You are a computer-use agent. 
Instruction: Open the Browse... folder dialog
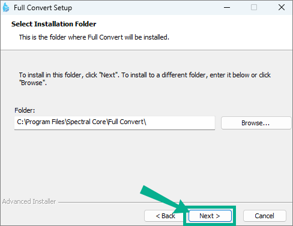click(256, 123)
